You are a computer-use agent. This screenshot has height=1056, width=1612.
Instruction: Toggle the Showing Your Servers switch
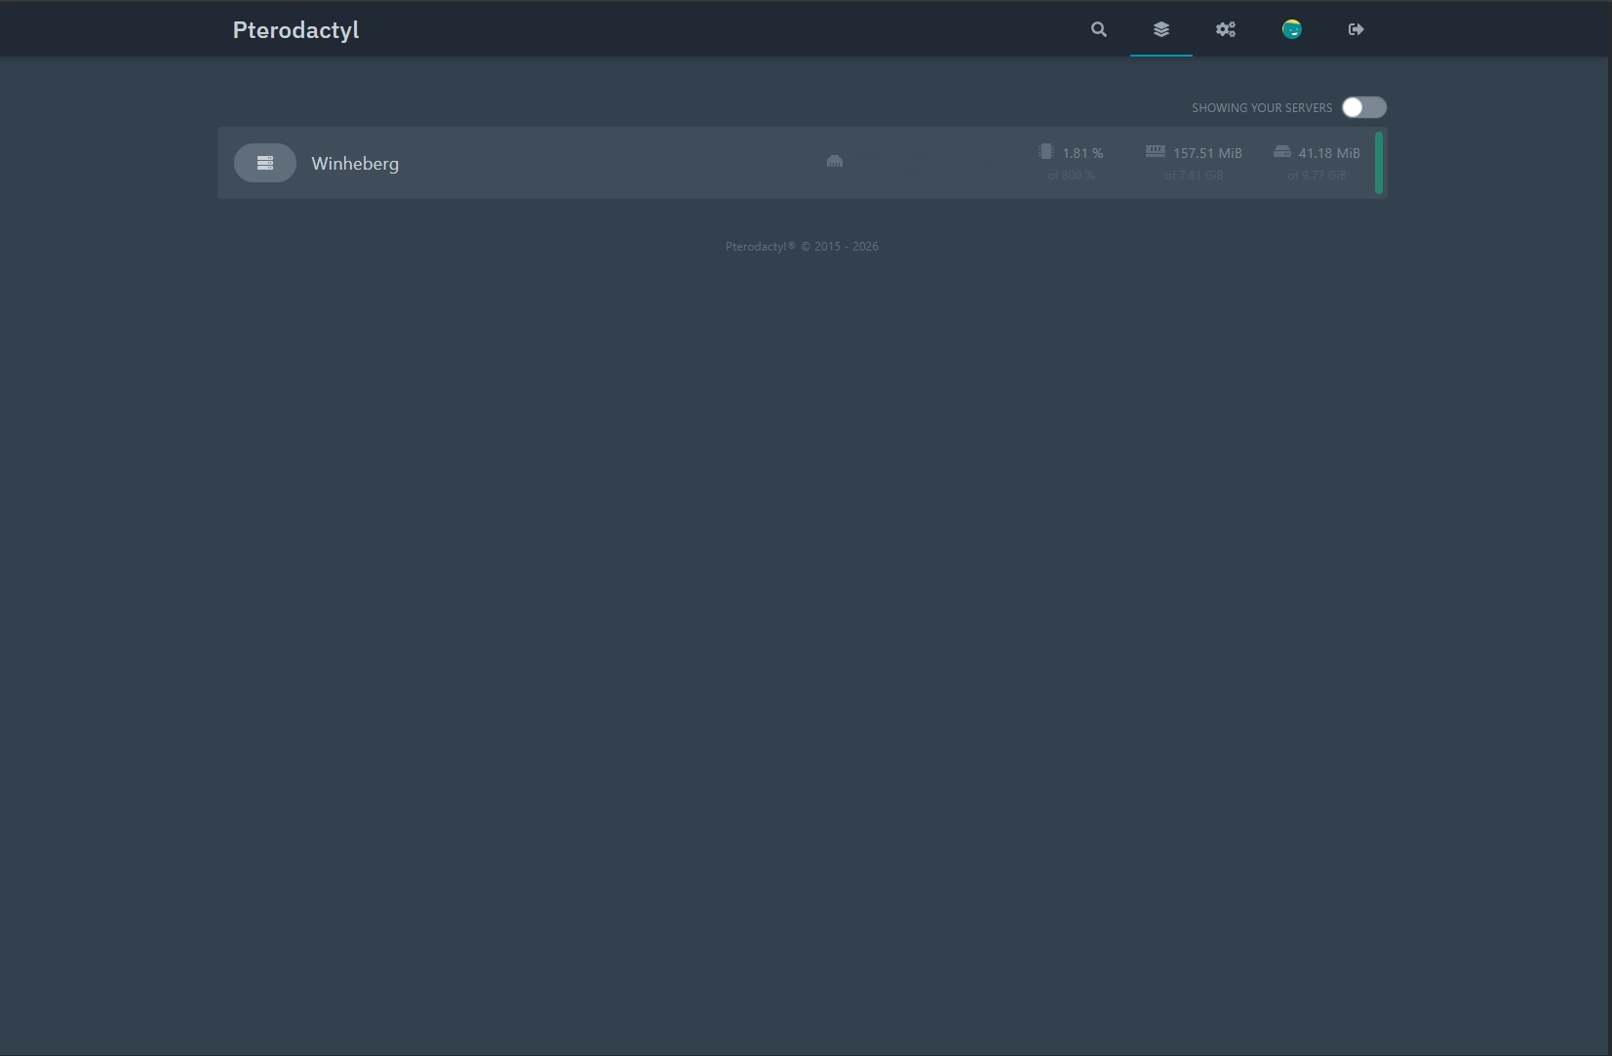[x=1364, y=107]
